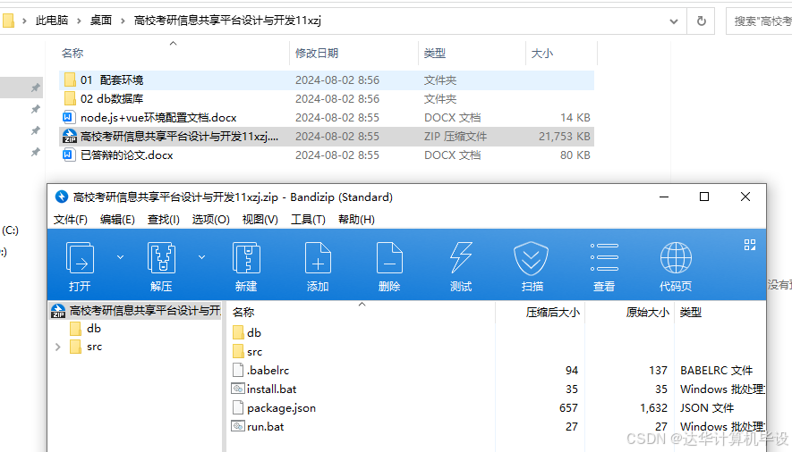Sort Explorer files by 名称 column
Screen dimensions: 792x452
coord(72,53)
